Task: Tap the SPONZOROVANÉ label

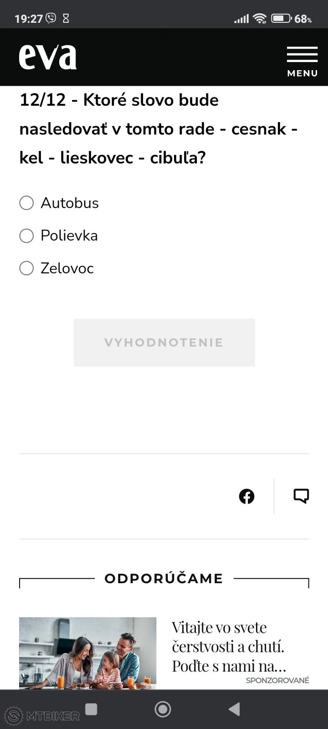Action: pyautogui.click(x=277, y=680)
